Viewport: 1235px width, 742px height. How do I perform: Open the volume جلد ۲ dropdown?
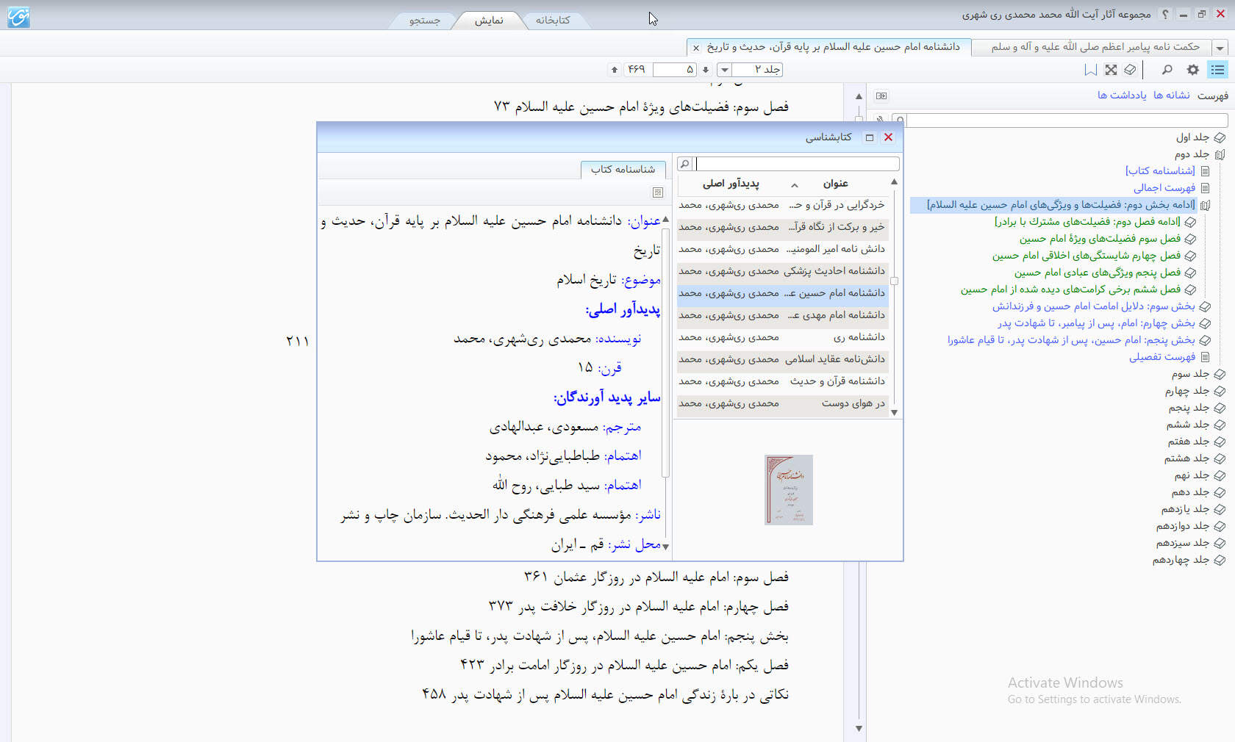click(x=724, y=70)
